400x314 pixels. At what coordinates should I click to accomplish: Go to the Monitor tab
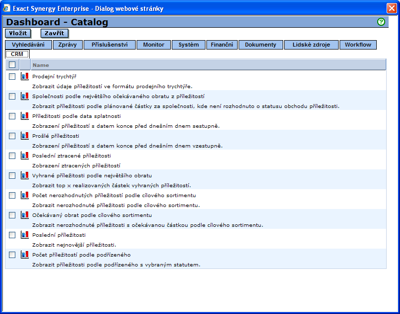point(153,45)
